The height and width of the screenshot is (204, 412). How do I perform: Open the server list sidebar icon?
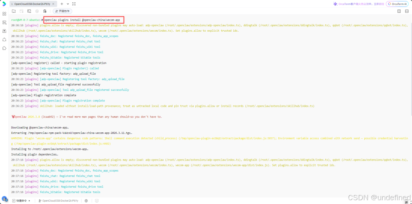4,22
